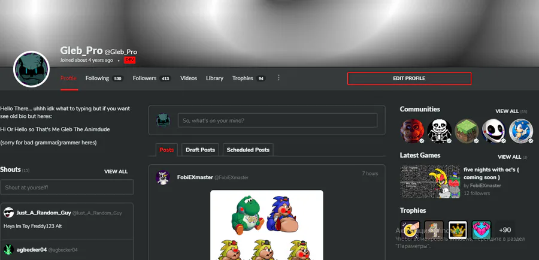Click the @Gleb_Pro username handle
Screen dimensions: 539x260
(120, 52)
